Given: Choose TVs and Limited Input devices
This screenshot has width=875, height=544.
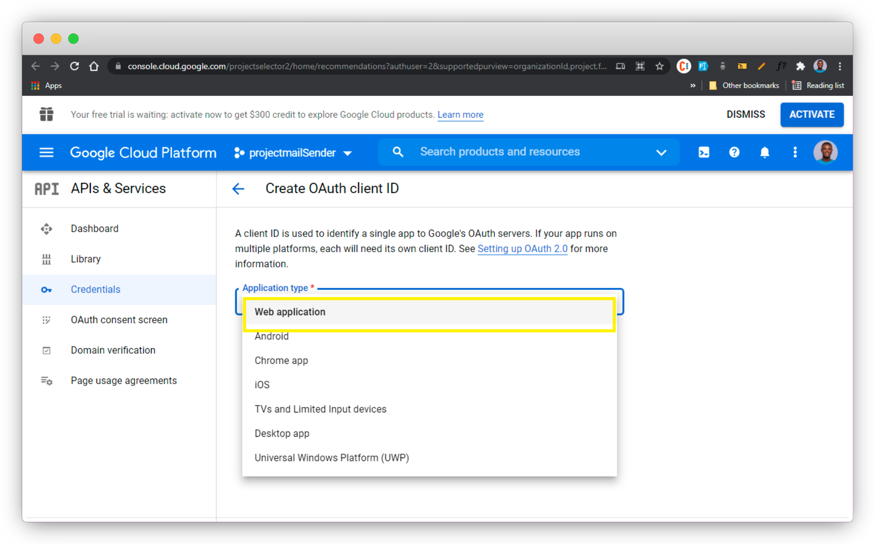Looking at the screenshot, I should point(430,409).
